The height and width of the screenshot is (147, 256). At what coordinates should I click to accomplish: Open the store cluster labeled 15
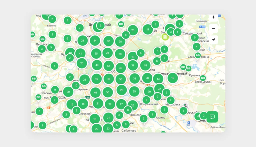pyautogui.click(x=72, y=104)
